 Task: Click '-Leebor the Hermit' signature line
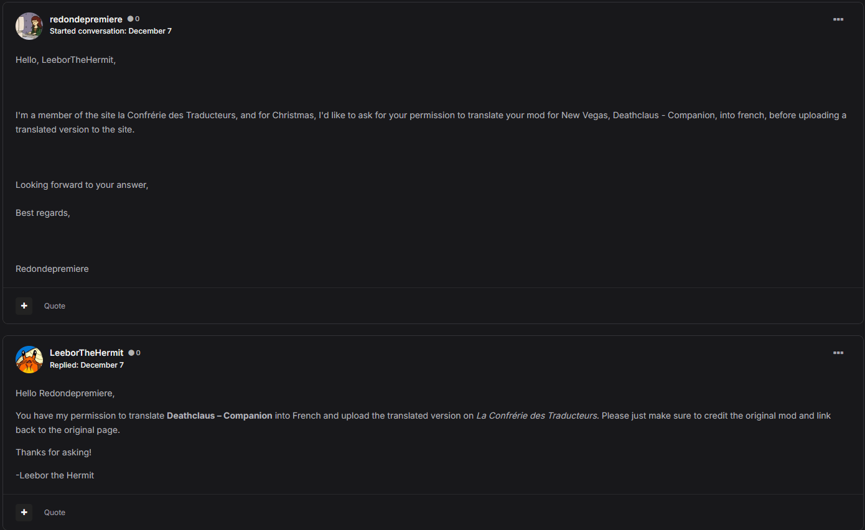[x=55, y=475]
